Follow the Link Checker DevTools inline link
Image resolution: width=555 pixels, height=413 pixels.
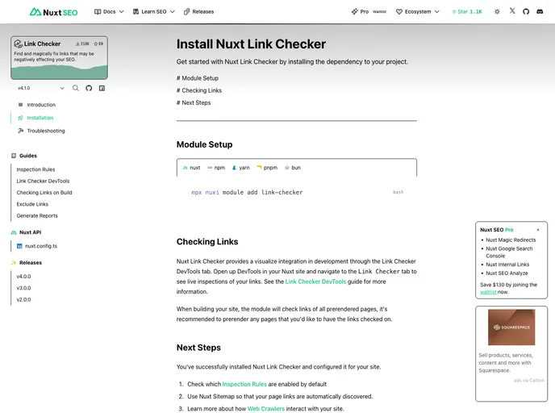[x=315, y=282]
